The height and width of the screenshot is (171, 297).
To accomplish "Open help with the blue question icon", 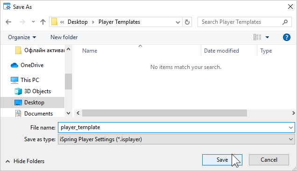I will pyautogui.click(x=287, y=37).
